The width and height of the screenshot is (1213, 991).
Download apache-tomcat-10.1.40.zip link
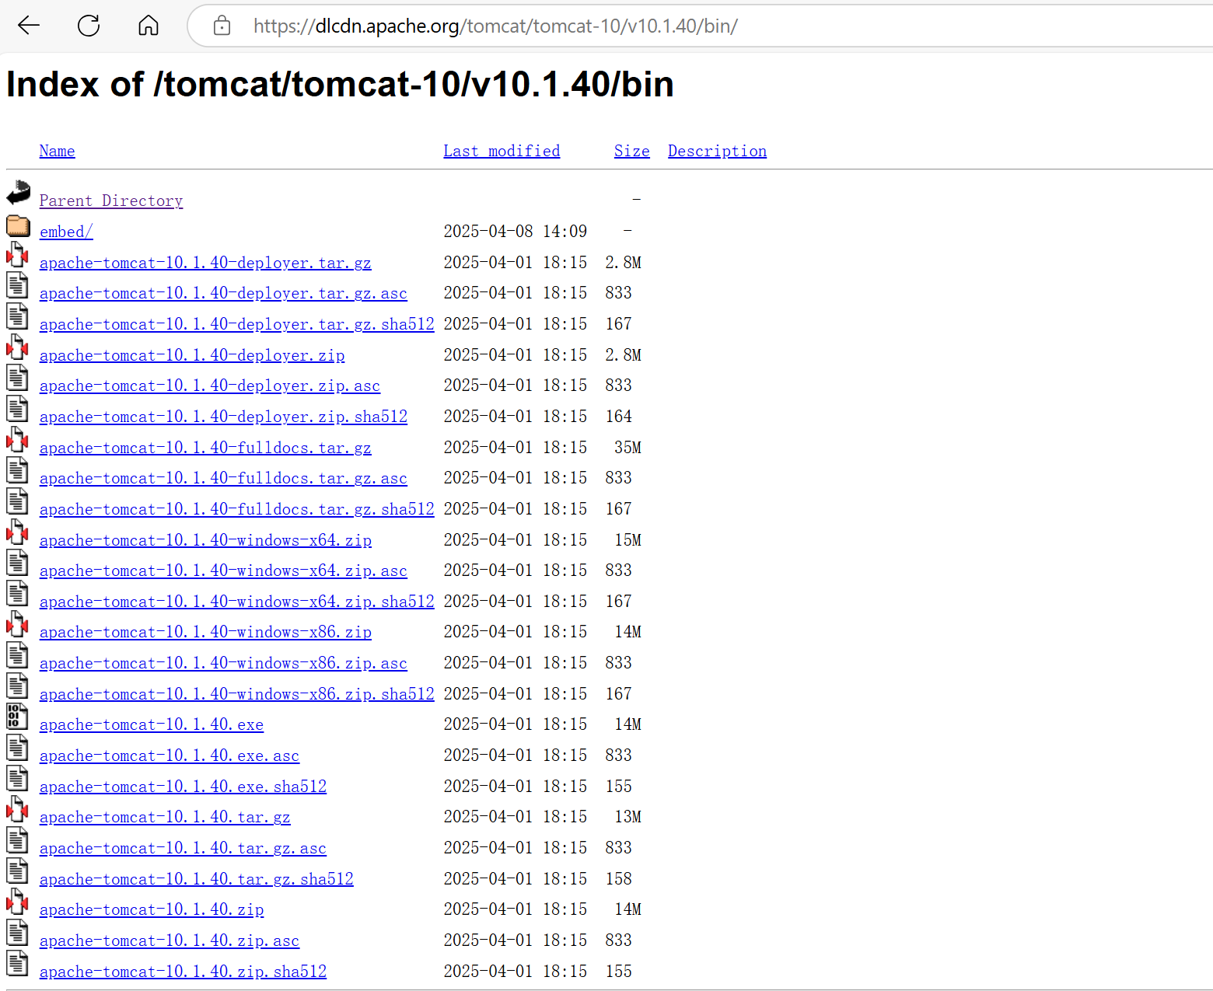tap(152, 909)
